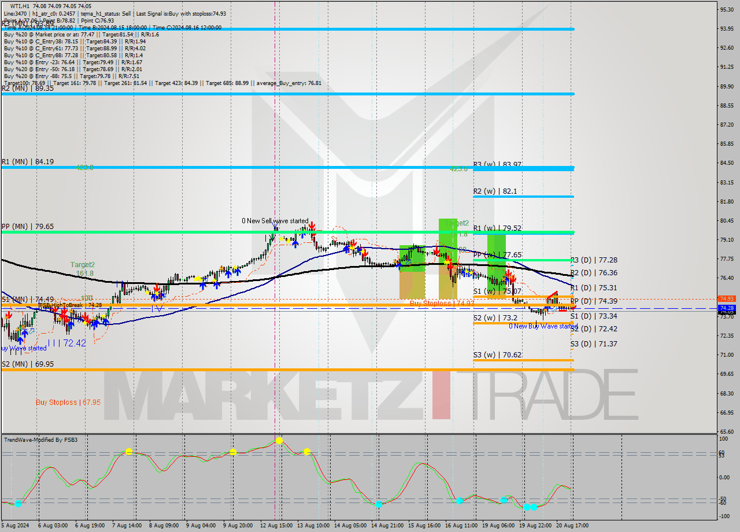
Task: Select the Buy %20 @ Market price line
Action: [81, 35]
